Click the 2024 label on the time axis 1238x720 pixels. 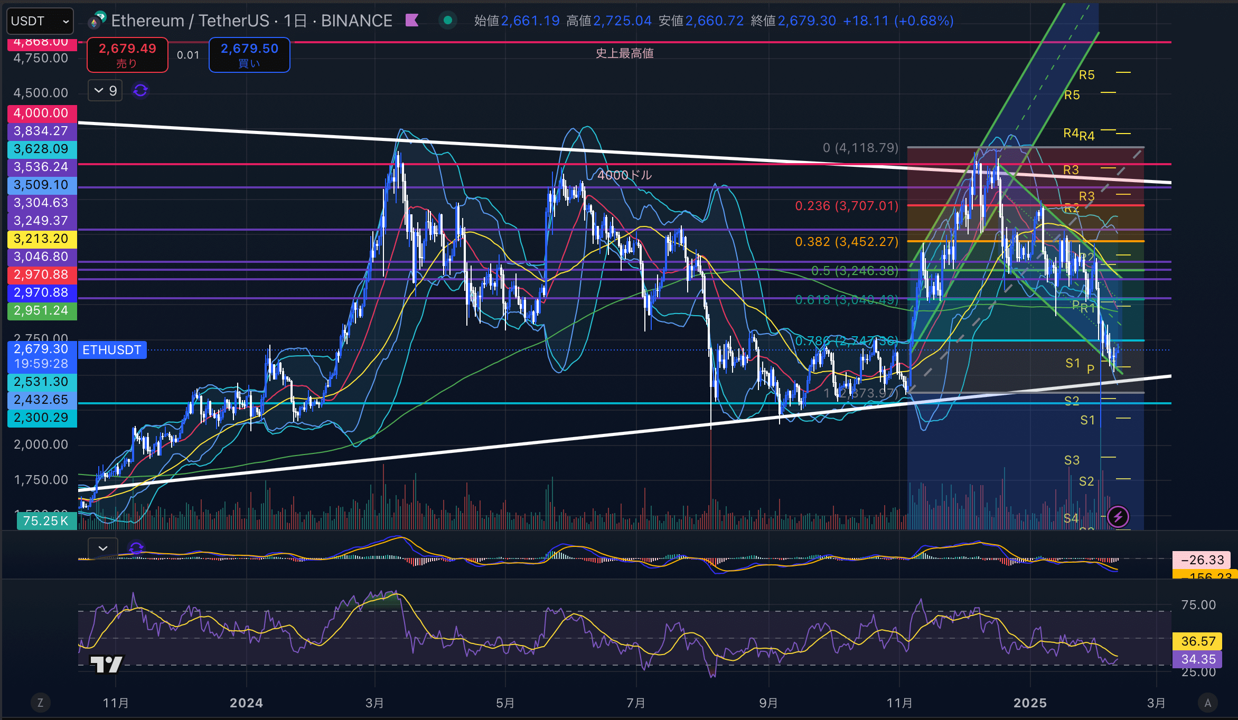(x=246, y=703)
